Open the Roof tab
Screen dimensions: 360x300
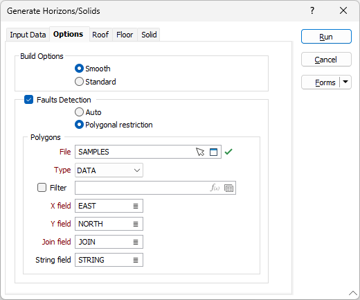pos(100,35)
